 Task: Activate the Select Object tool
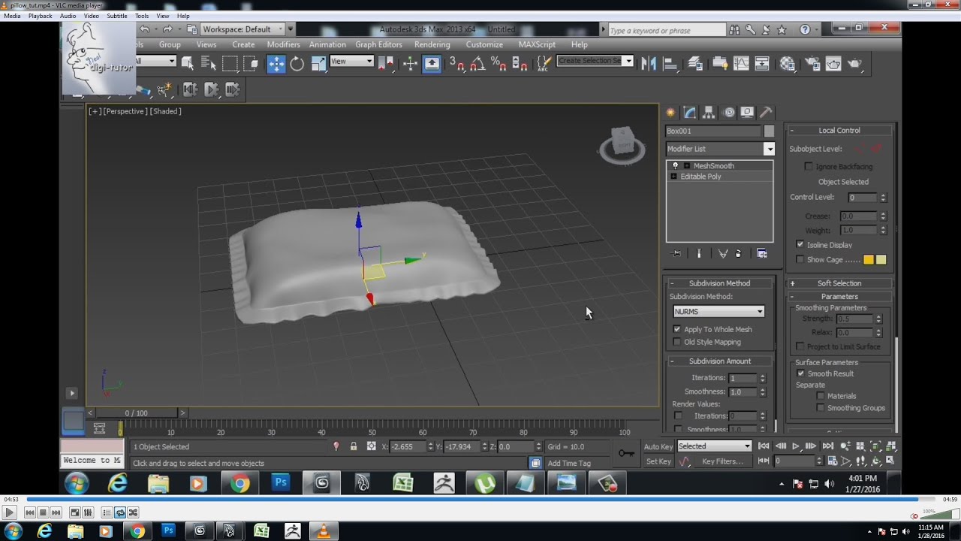(x=188, y=65)
